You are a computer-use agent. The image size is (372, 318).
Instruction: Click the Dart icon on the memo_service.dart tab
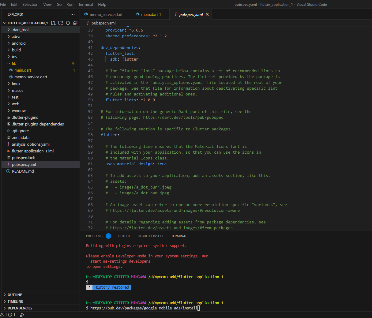(x=86, y=14)
